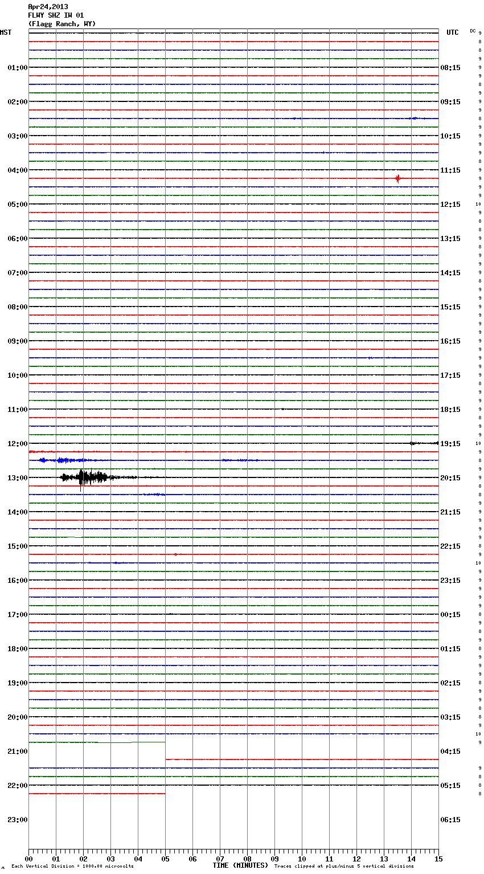
Task: Click the '(Flagg Ranch, WY)' station name
Action: click(x=62, y=24)
